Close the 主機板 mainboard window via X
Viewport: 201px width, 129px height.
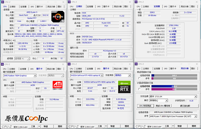(130, 2)
